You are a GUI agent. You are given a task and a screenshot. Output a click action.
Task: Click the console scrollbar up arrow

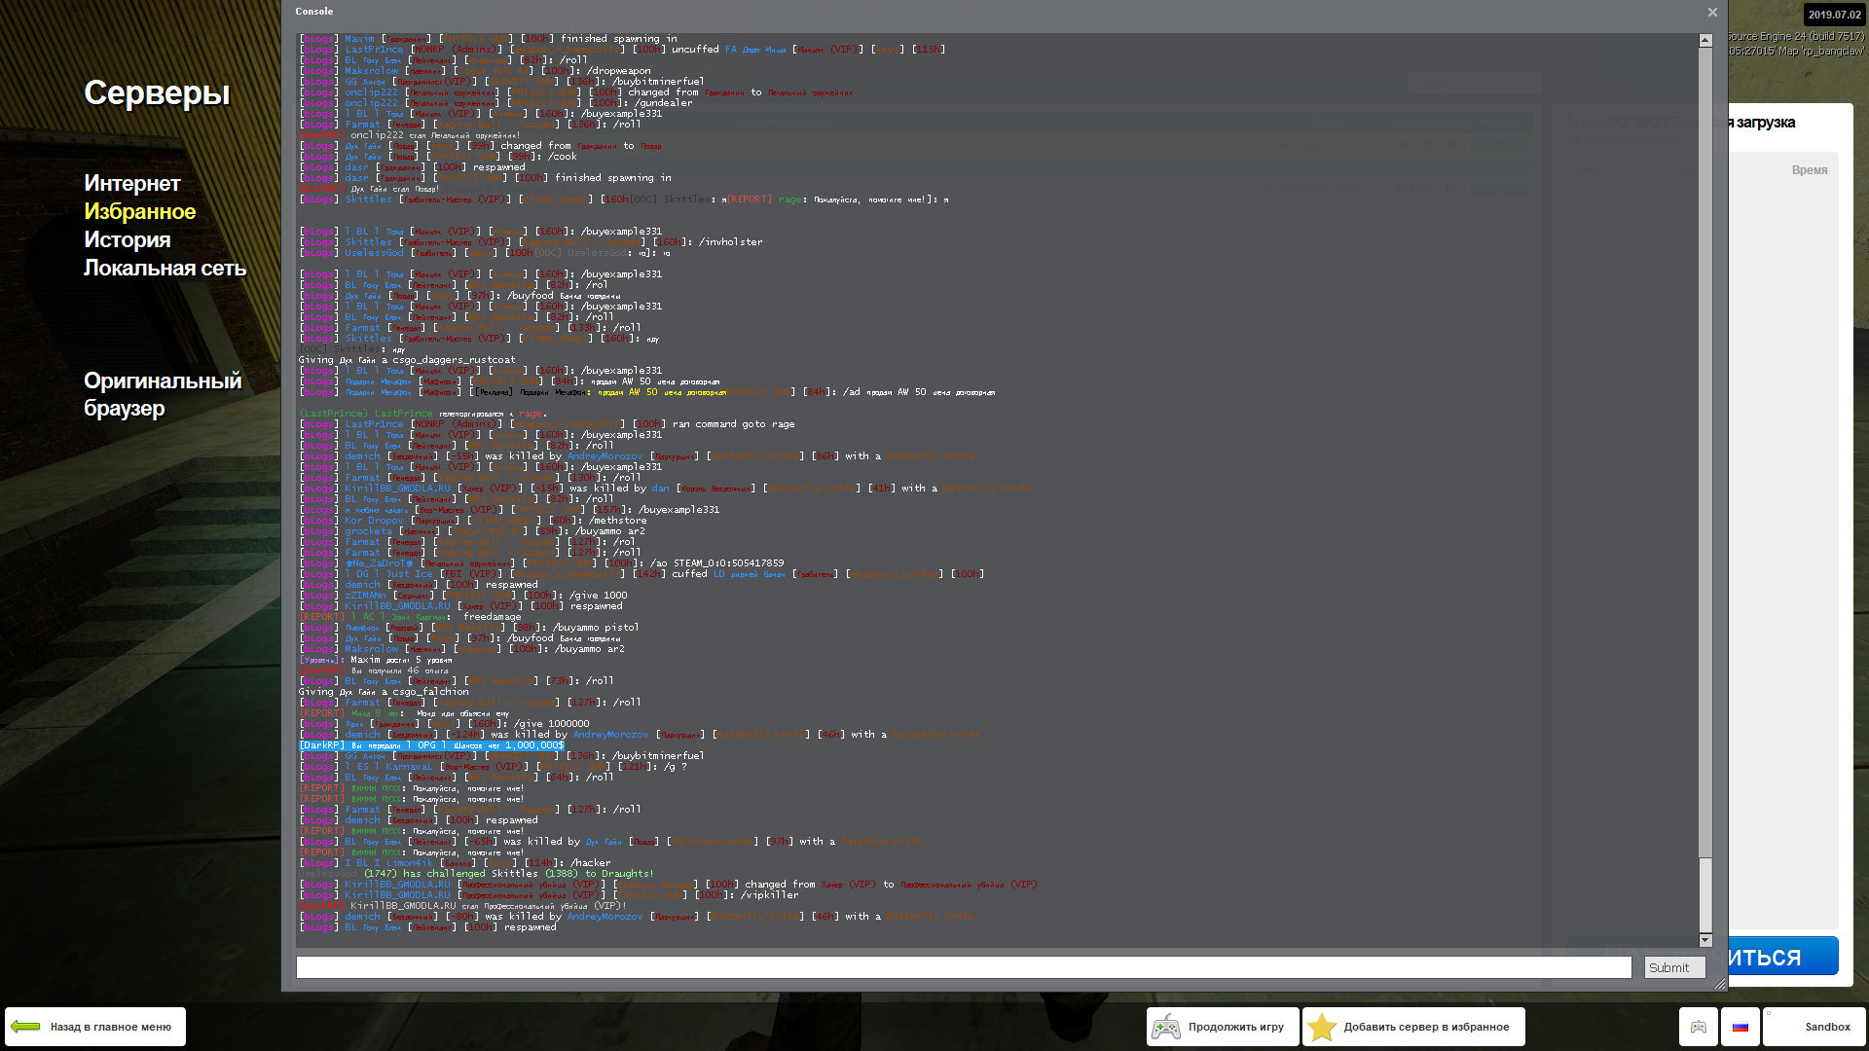tap(1705, 40)
